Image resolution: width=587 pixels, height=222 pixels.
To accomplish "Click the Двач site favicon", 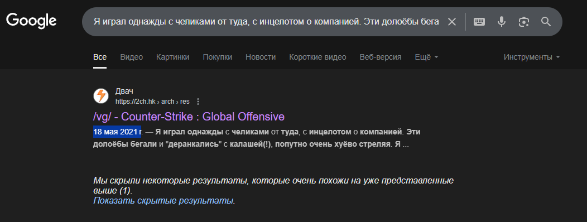I will click(100, 96).
